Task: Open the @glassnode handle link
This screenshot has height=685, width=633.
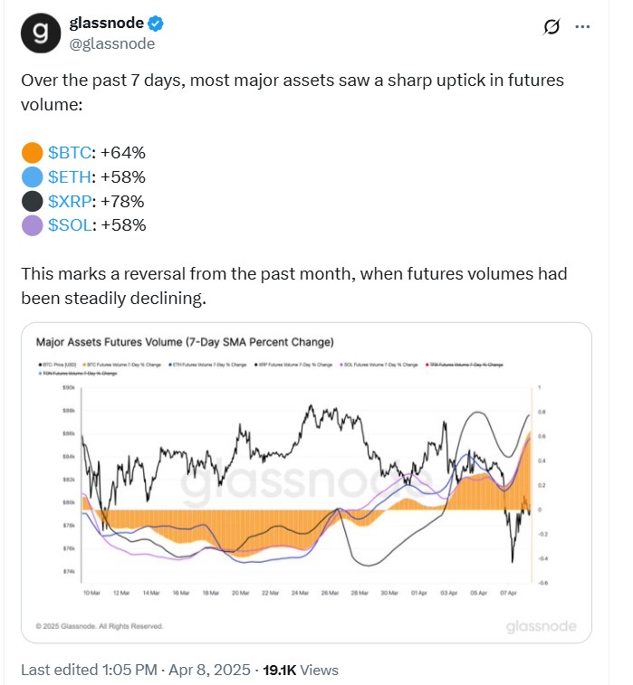Action: (x=112, y=43)
